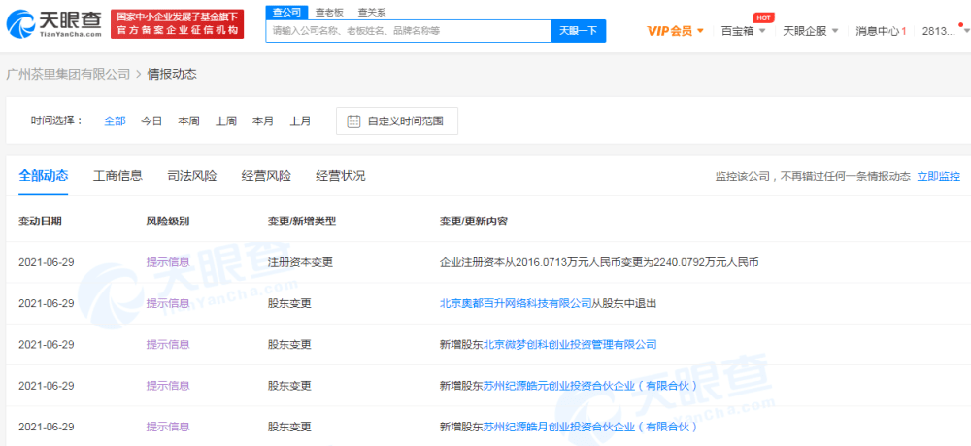971x446 pixels.
Task: Click the red 国家中小企业发展子基金旗下 banner
Action: (x=177, y=24)
